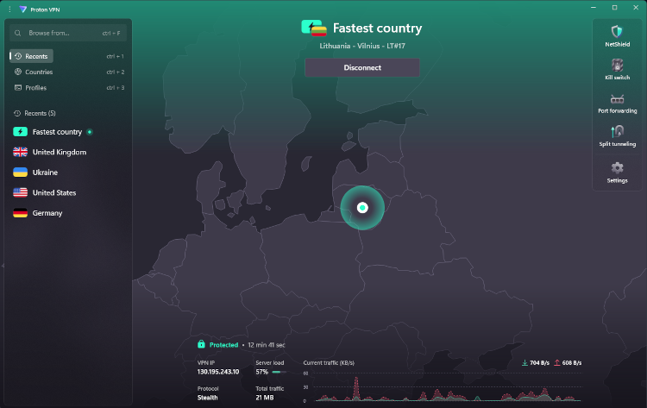Click the Lithuania flag in connection header
This screenshot has height=408, width=647.
pyautogui.click(x=318, y=31)
